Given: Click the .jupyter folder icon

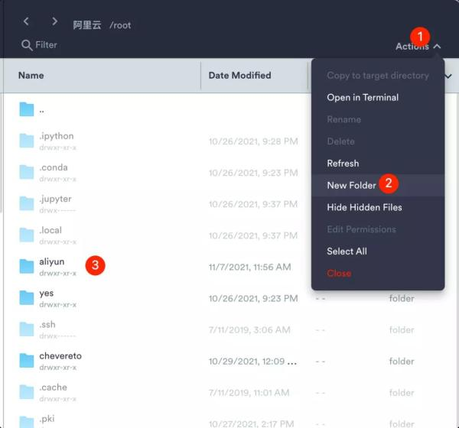Looking at the screenshot, I should click(27, 203).
